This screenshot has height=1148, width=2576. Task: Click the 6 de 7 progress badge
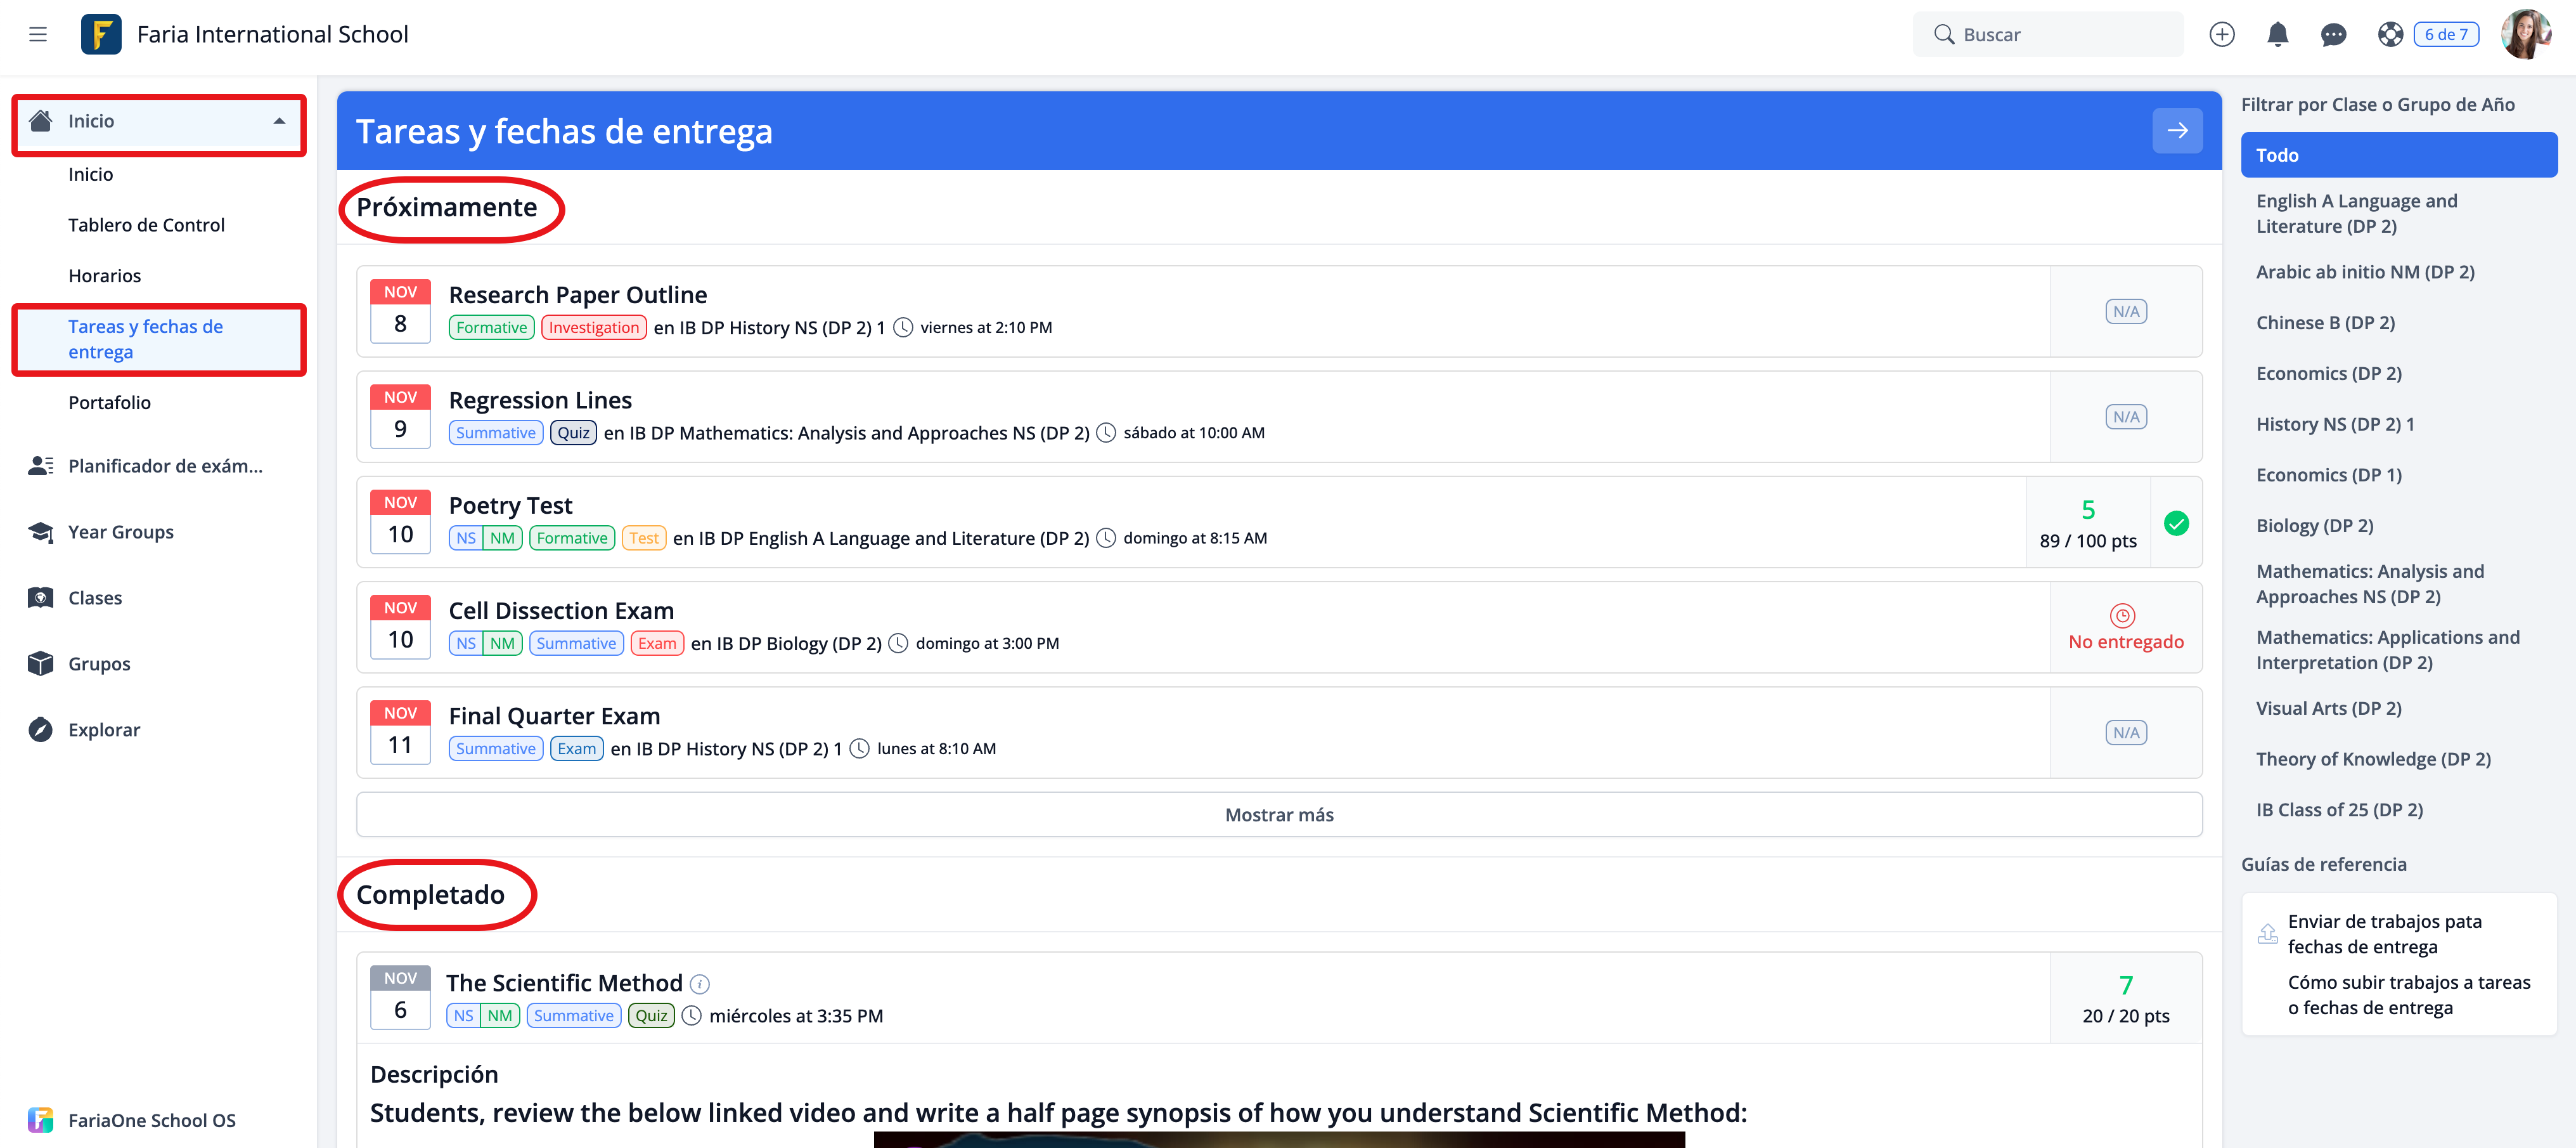click(x=2445, y=34)
